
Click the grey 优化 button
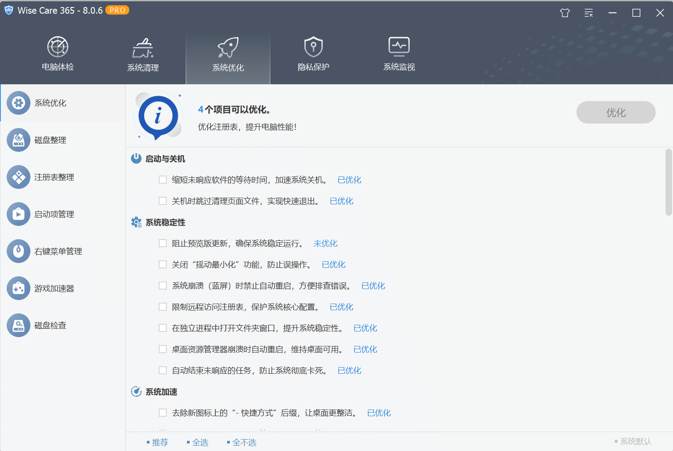[x=616, y=113]
